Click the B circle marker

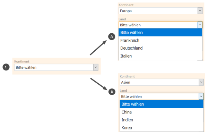tap(112, 92)
